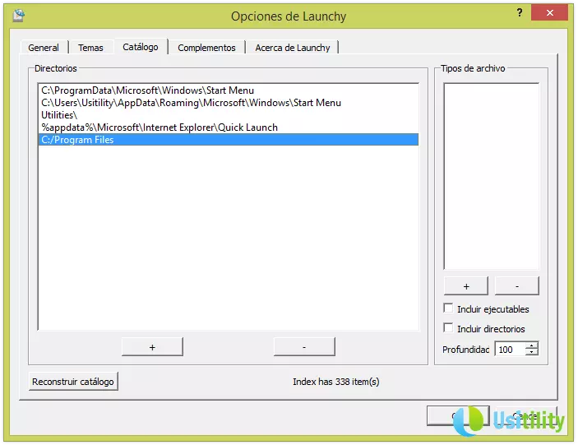578x445 pixels.
Task: Add a file type with the plus button
Action: coord(466,285)
